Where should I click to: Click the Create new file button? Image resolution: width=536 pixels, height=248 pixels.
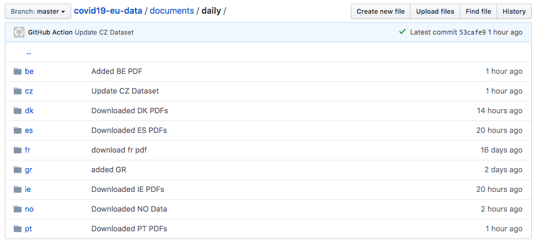click(x=381, y=11)
